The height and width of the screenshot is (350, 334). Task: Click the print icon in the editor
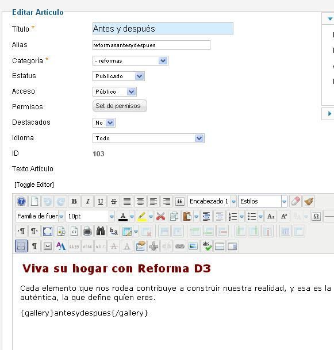(x=87, y=231)
